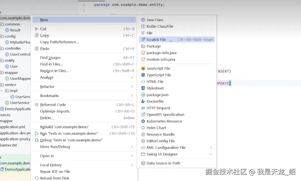Click the TypeScript File TS icon
Image resolution: width=301 pixels, height=181 pixels.
point(143,75)
